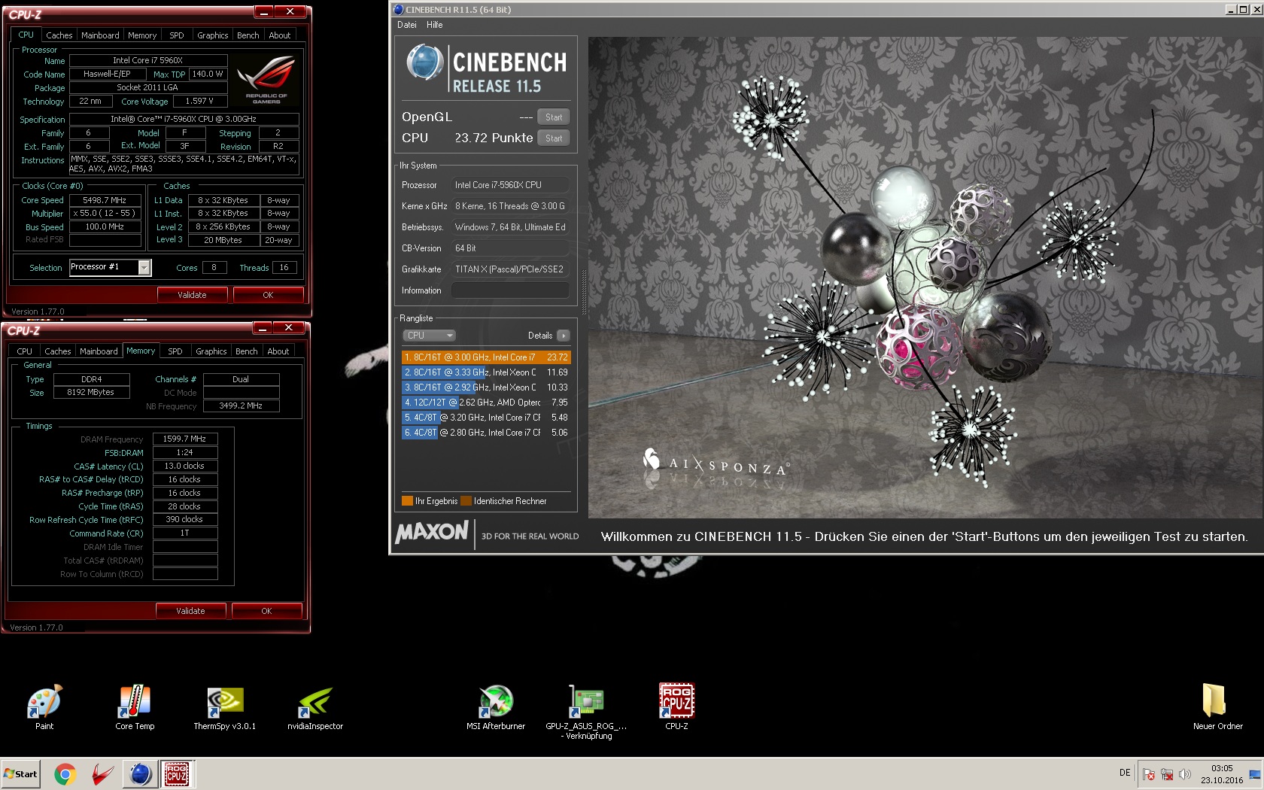Click the DRAM Frequency value 1599.7 MHz
This screenshot has height=790, width=1264.
pyautogui.click(x=185, y=439)
